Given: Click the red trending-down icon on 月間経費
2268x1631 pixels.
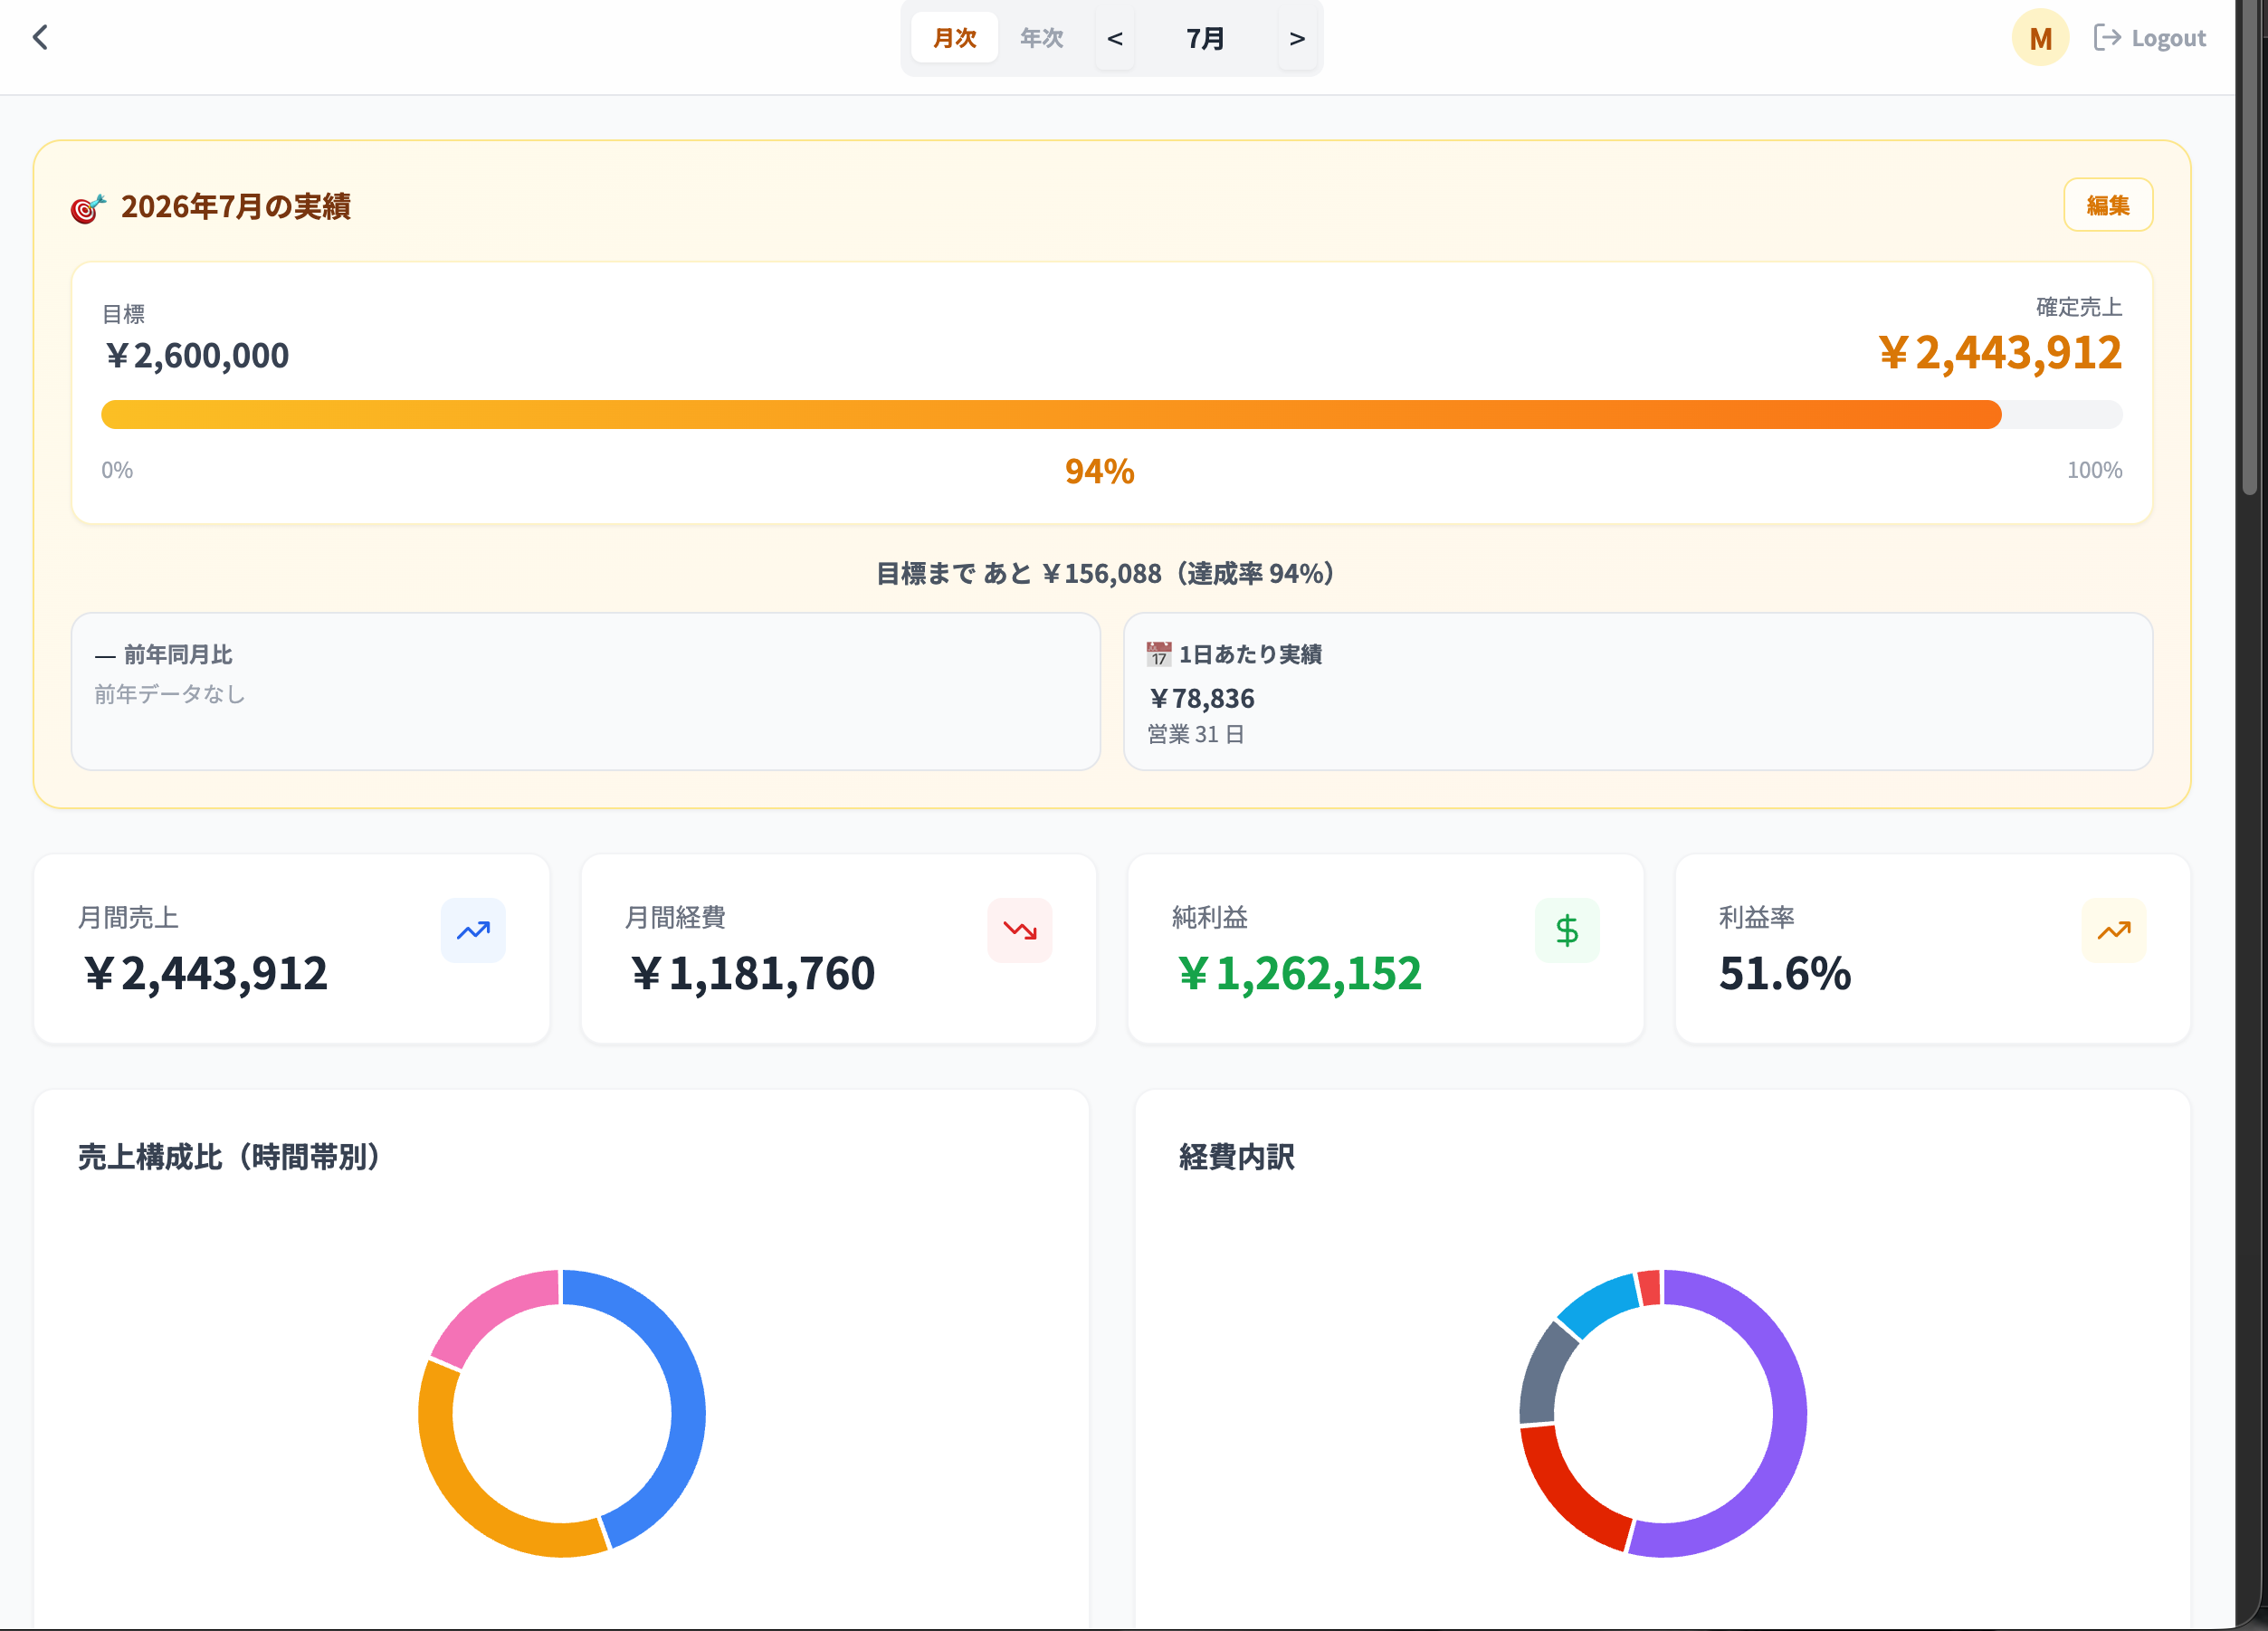Looking at the screenshot, I should [1020, 931].
